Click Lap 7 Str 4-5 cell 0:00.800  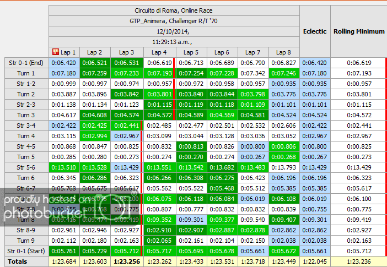pyautogui.click(x=253, y=146)
